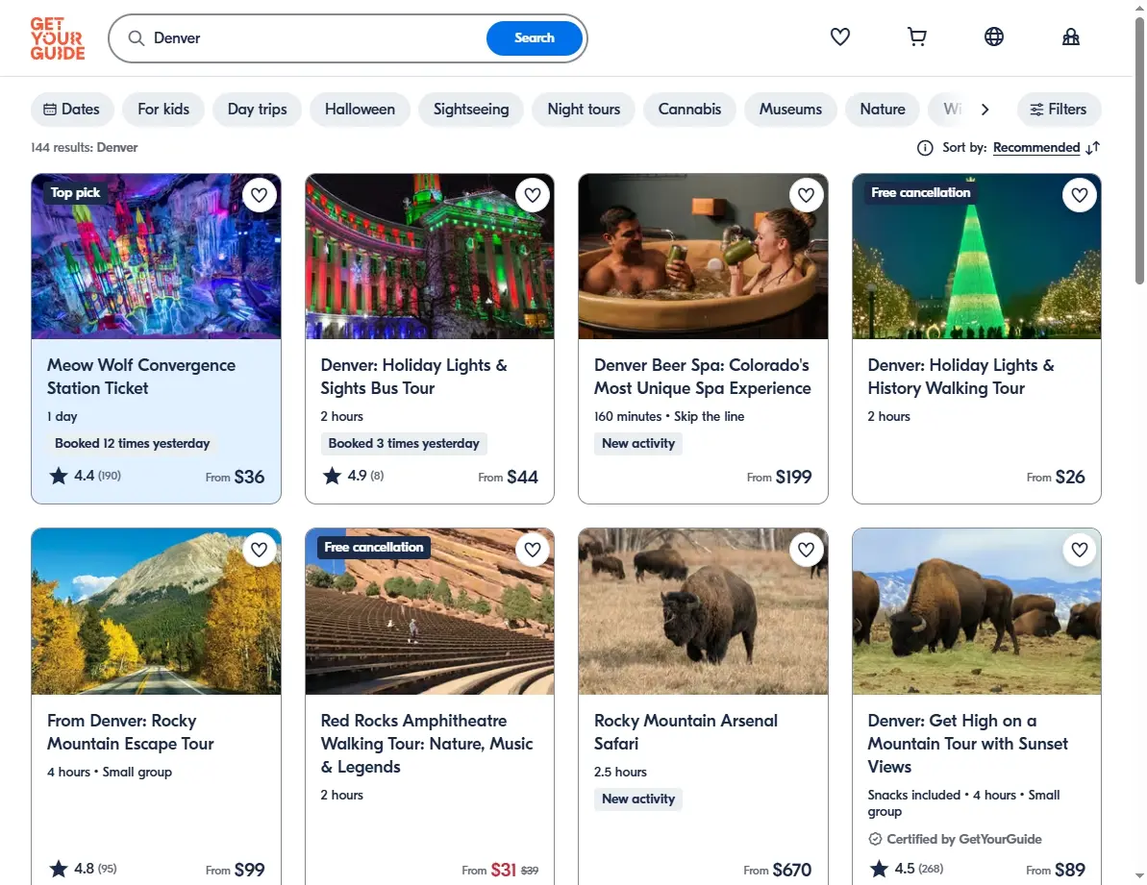Image resolution: width=1147 pixels, height=885 pixels.
Task: Select the For kids category chip
Action: [163, 109]
